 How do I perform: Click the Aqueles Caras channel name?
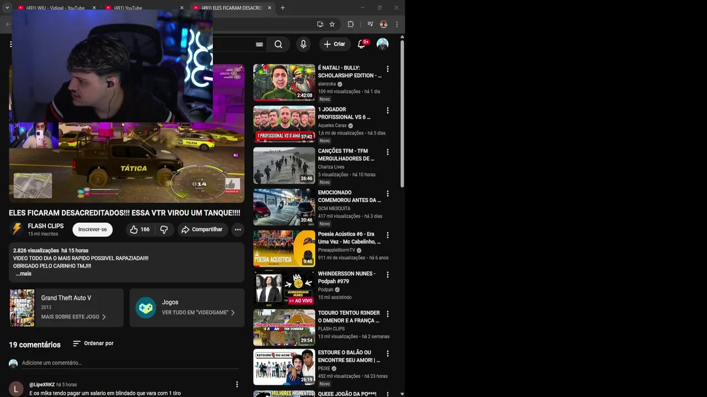pos(333,126)
